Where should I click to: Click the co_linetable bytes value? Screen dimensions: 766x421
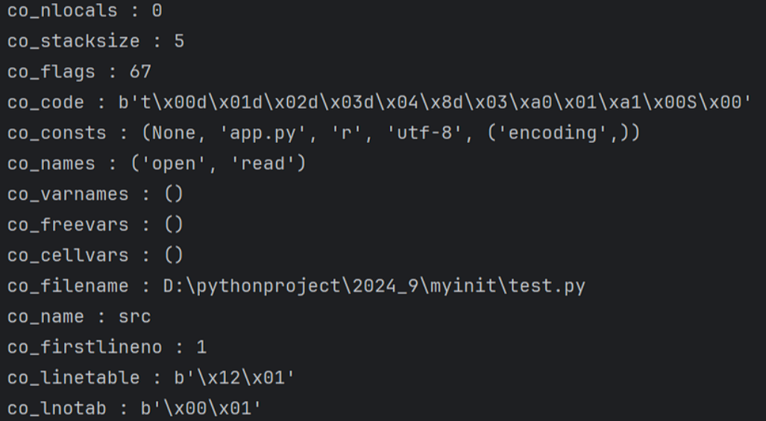click(234, 378)
